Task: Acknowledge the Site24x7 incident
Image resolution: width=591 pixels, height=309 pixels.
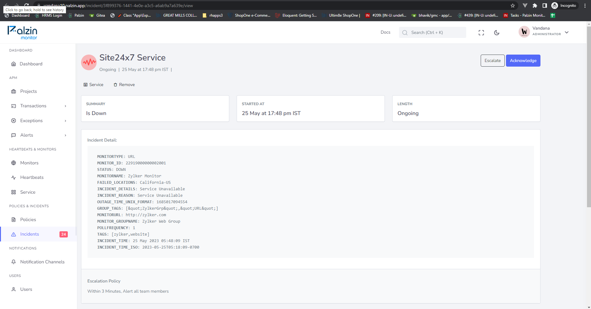Action: (x=523, y=60)
